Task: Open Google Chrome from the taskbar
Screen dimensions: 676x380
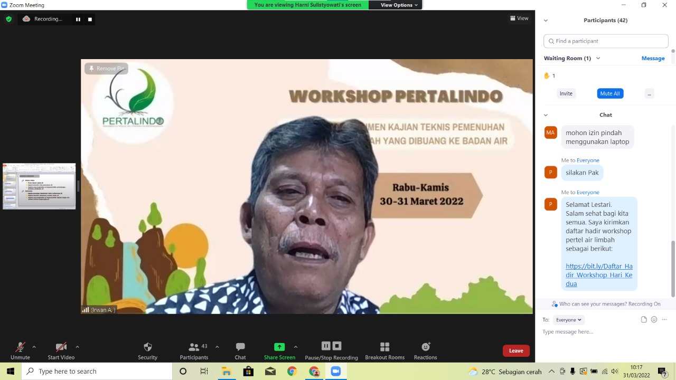Action: coord(292,372)
